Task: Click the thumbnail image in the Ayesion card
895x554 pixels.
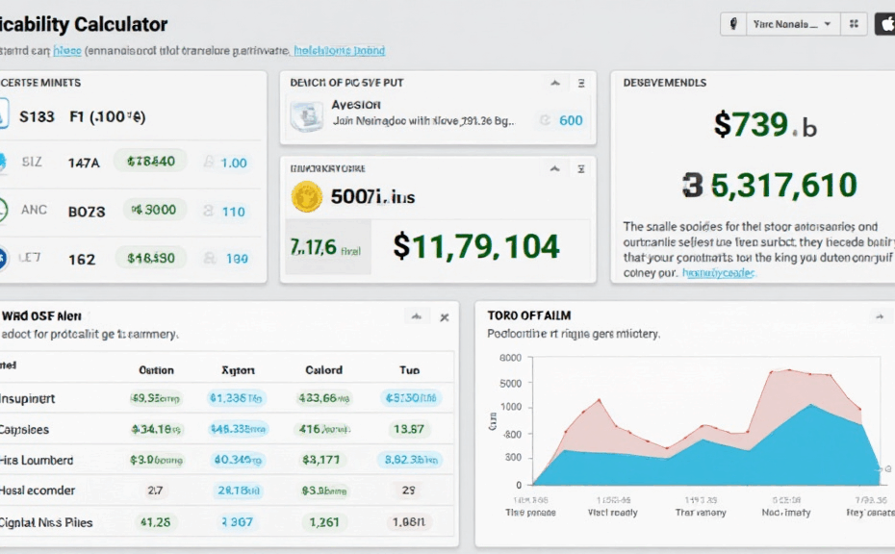Action: coord(308,118)
